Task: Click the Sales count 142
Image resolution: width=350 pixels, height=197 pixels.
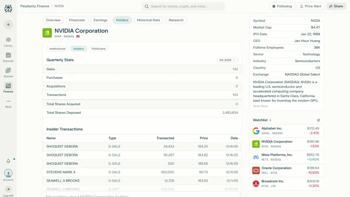Action: 235,69
